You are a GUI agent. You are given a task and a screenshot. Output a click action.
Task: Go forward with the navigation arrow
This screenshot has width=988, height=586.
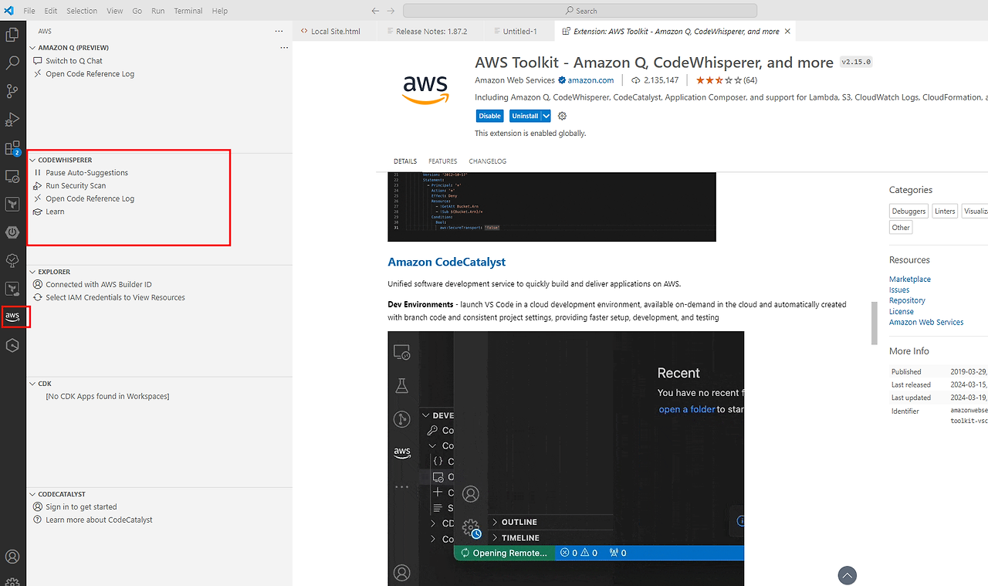[391, 11]
